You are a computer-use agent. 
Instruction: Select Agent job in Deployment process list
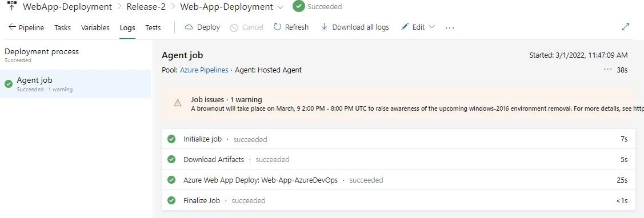pyautogui.click(x=75, y=84)
